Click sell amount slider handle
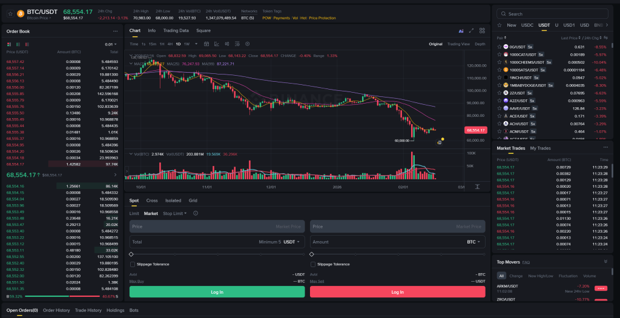 312,254
